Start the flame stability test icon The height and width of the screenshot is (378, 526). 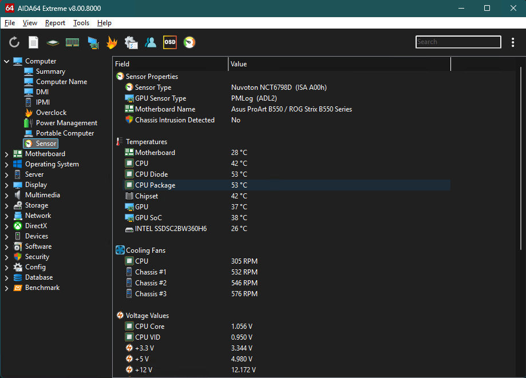point(112,42)
